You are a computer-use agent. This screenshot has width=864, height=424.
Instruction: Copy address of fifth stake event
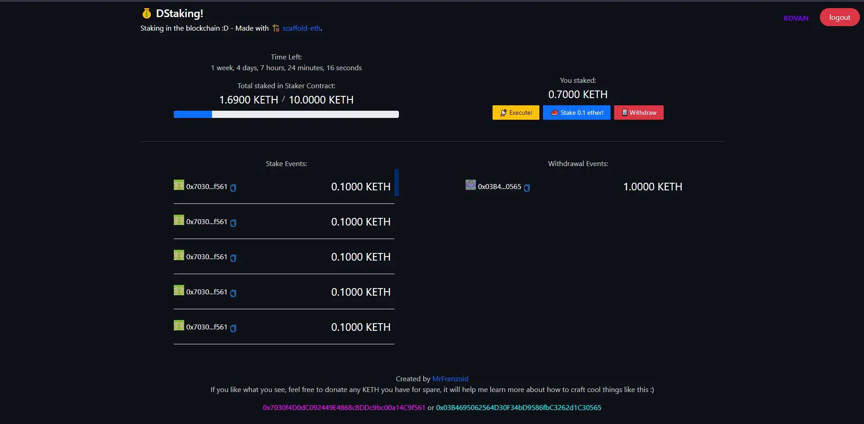point(233,328)
